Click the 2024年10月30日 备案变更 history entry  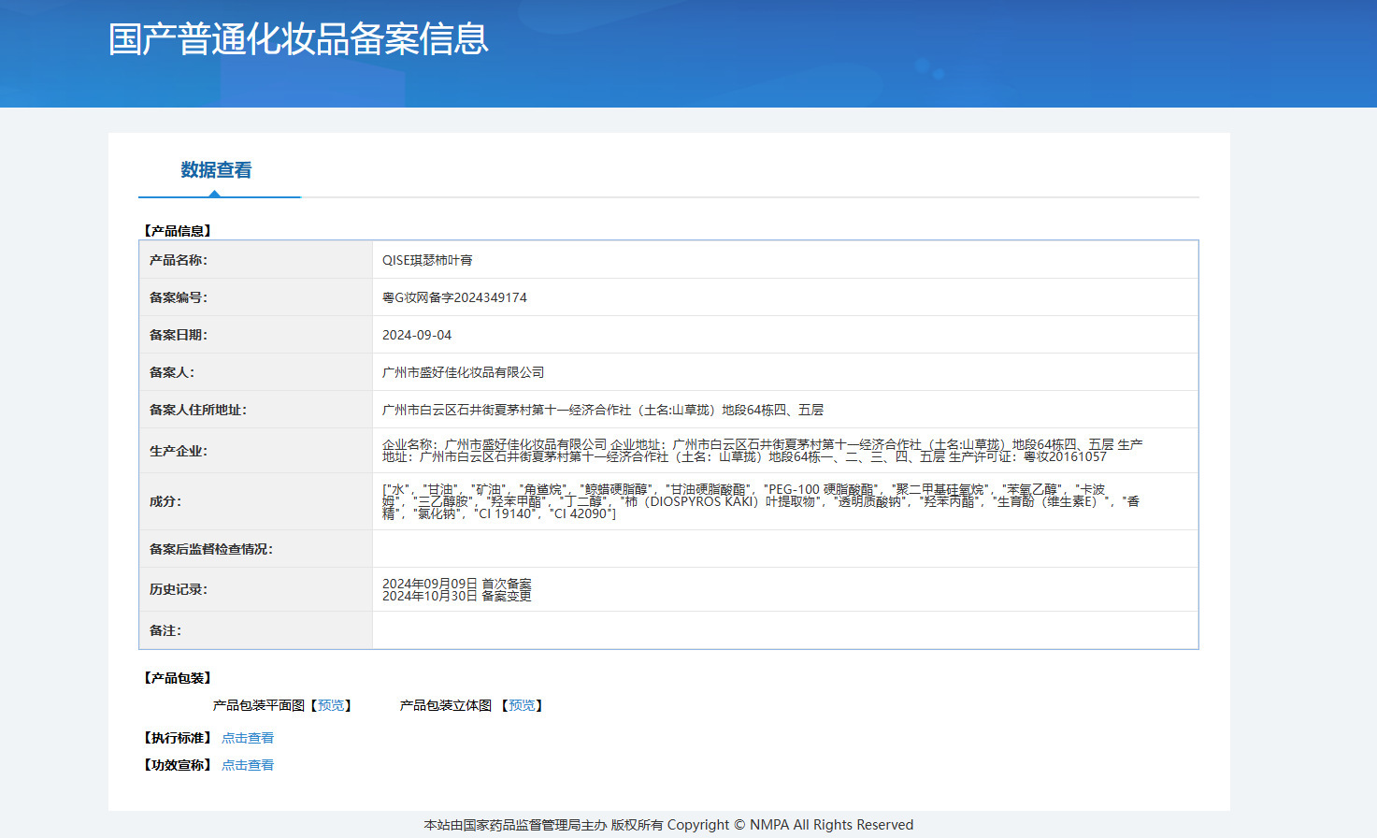pos(456,596)
